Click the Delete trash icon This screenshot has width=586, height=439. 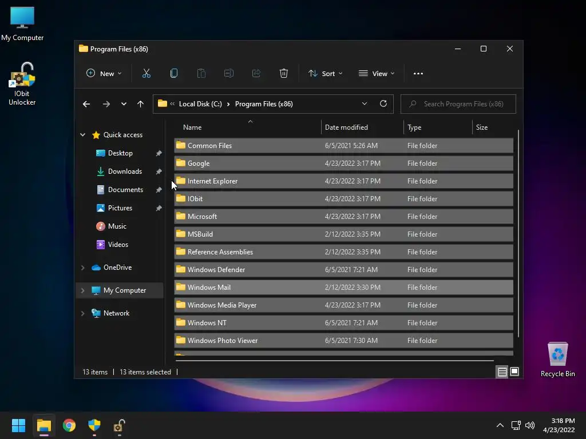tap(284, 74)
